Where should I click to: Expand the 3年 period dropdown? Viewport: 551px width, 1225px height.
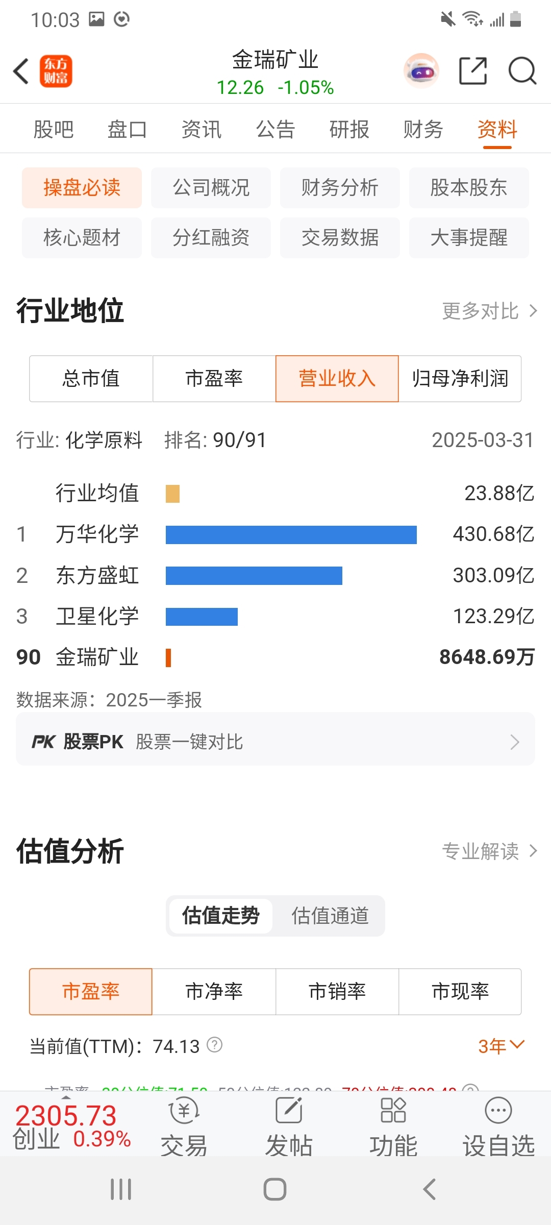coord(501,1046)
